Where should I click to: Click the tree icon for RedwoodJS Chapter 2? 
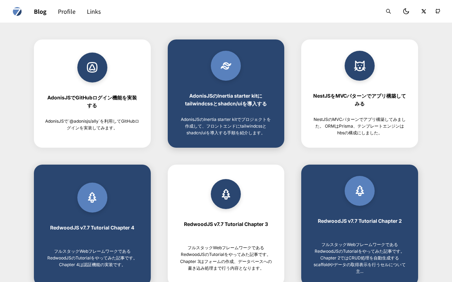tap(359, 191)
